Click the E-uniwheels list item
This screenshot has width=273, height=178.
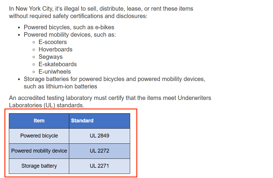point(54,72)
